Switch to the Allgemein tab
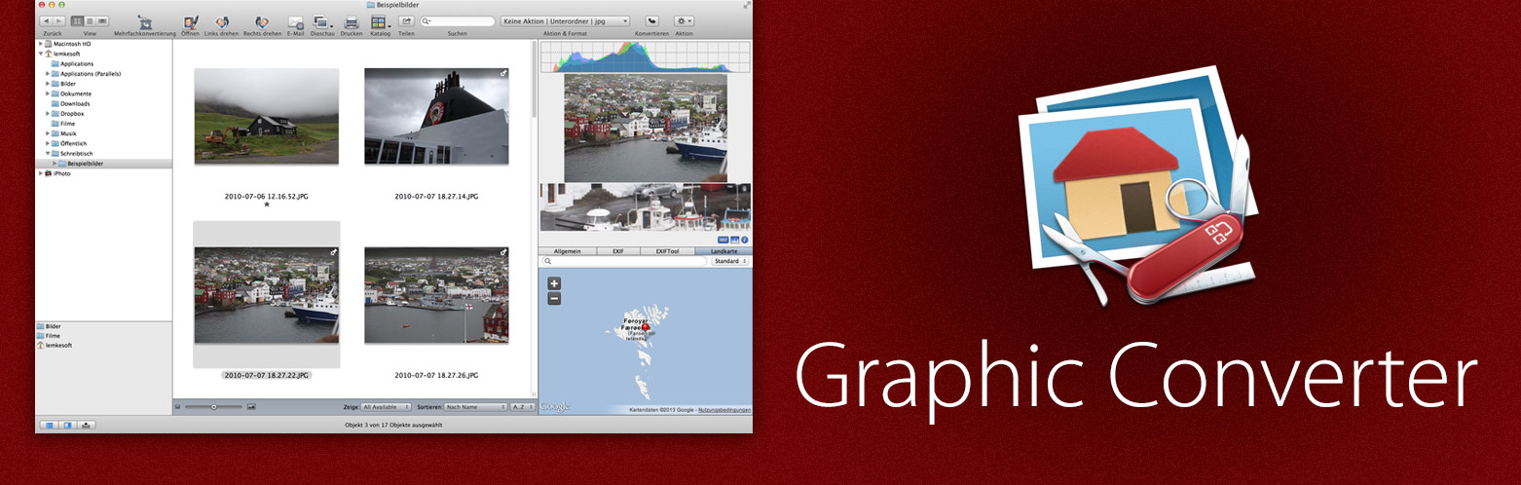1521x485 pixels. [x=567, y=251]
